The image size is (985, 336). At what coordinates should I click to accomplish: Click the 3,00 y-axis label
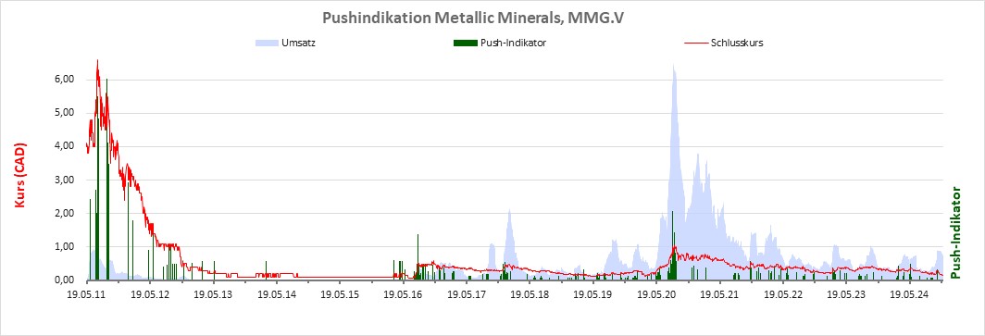(66, 180)
